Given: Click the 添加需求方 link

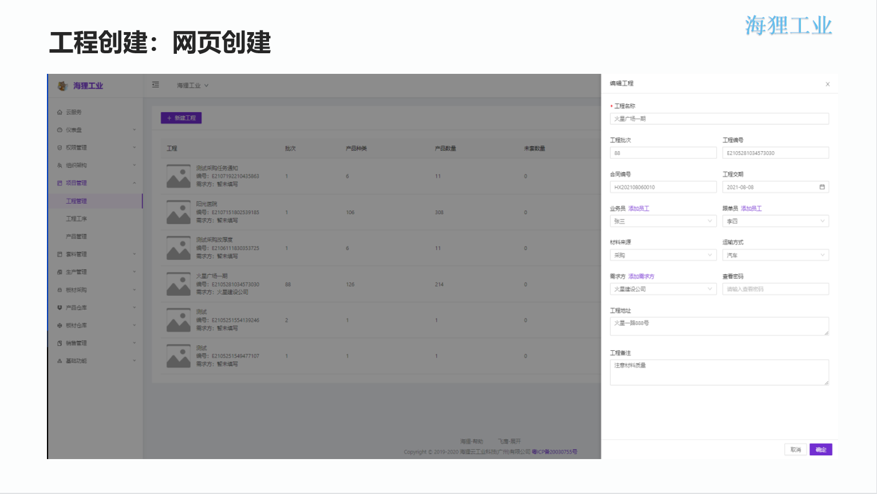Looking at the screenshot, I should pyautogui.click(x=641, y=276).
